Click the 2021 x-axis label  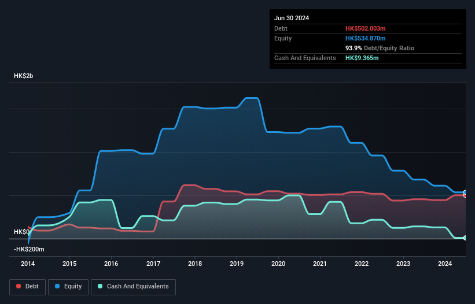[x=320, y=264]
